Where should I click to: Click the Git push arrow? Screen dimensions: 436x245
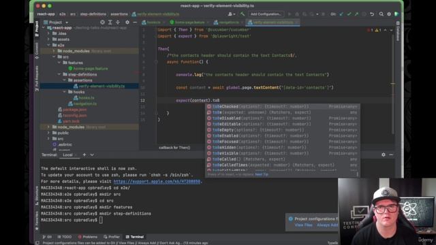click(x=356, y=14)
